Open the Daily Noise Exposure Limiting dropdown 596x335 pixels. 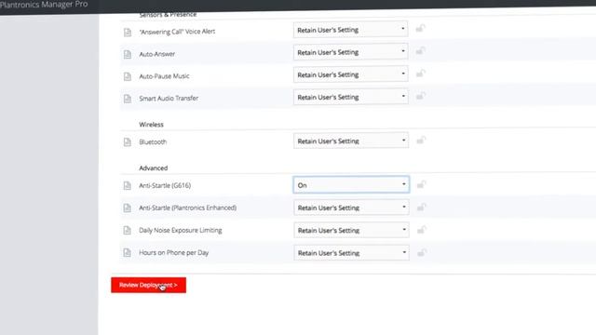coord(351,230)
